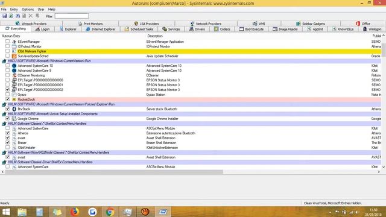The width and height of the screenshot is (386, 217).
Task: Open the sticky notes taskbar icon
Action: [x=57, y=212]
